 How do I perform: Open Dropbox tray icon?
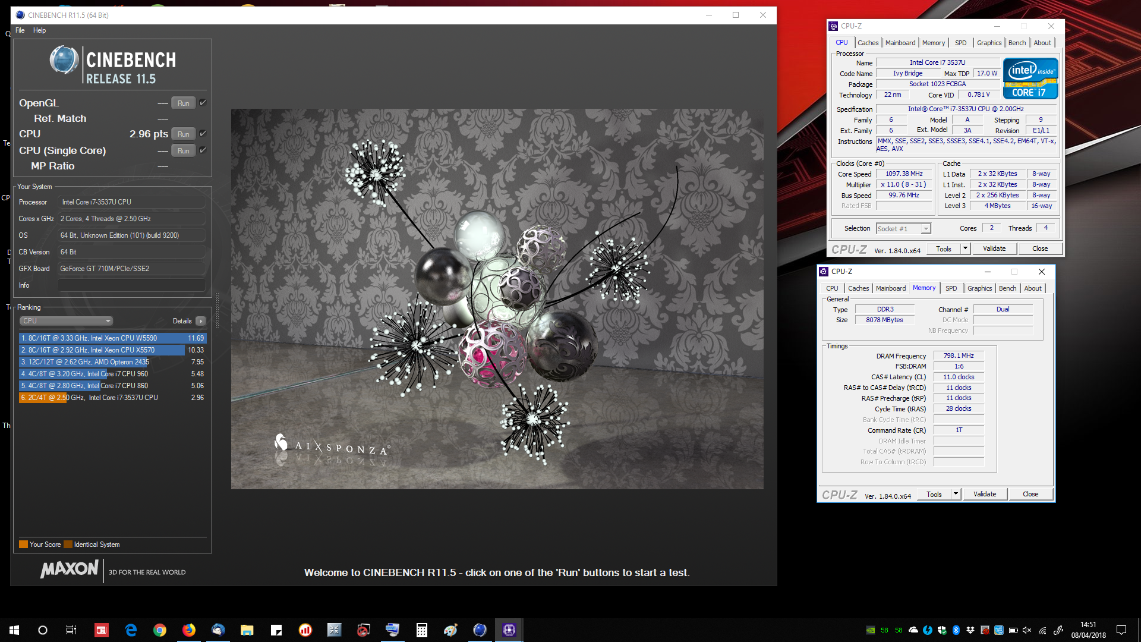tap(970, 630)
